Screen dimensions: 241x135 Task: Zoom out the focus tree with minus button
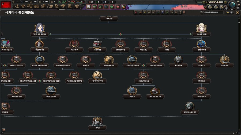(228, 12)
